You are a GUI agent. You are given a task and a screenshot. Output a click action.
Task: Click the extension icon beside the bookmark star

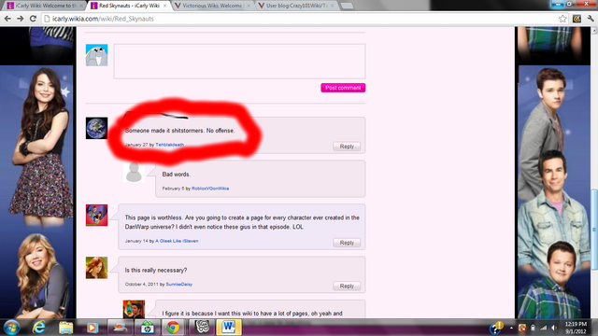coord(577,19)
